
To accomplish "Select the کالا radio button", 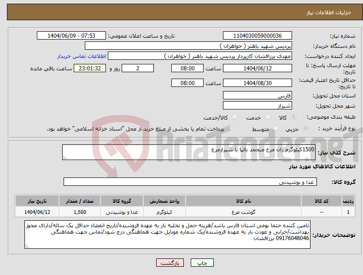I will click(x=293, y=117).
